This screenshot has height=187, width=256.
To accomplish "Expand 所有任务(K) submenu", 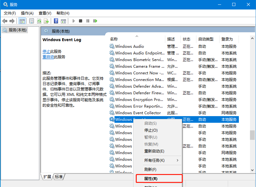I will [158, 160].
